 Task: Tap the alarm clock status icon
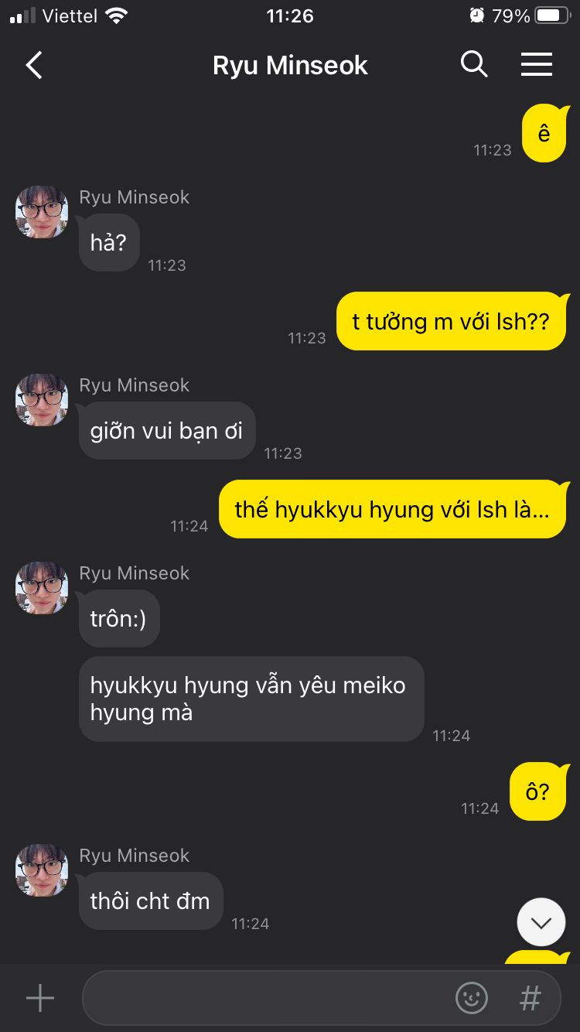476,15
